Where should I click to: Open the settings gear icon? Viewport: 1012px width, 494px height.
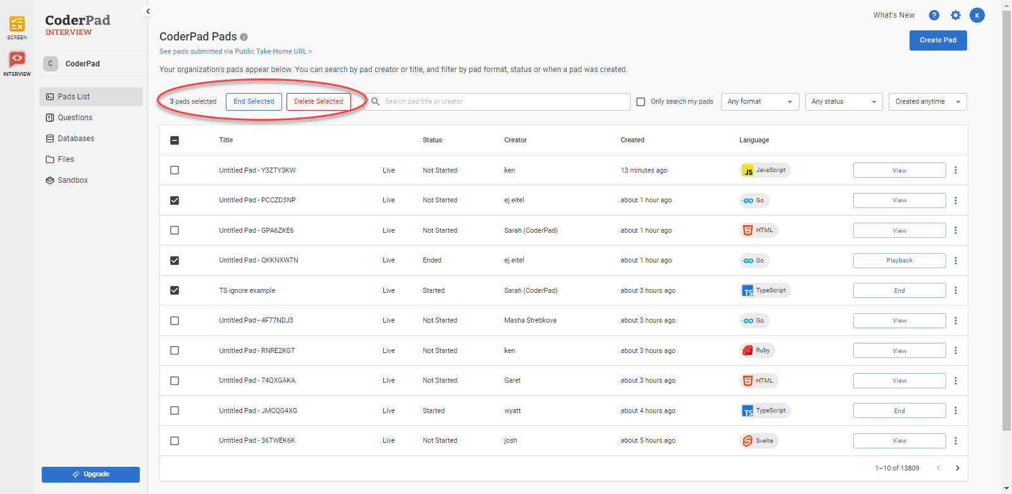tap(955, 15)
